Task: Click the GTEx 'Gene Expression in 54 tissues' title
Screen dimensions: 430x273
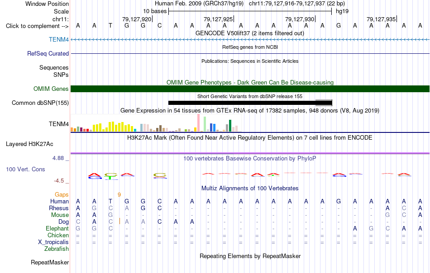Action: (250, 110)
